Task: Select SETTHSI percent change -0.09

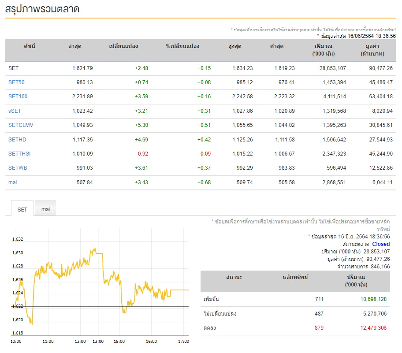Action: 205,154
